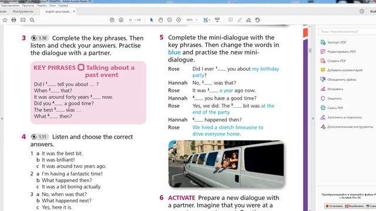Open the Просмотр menu
376x211 pixels.
click(28, 5)
